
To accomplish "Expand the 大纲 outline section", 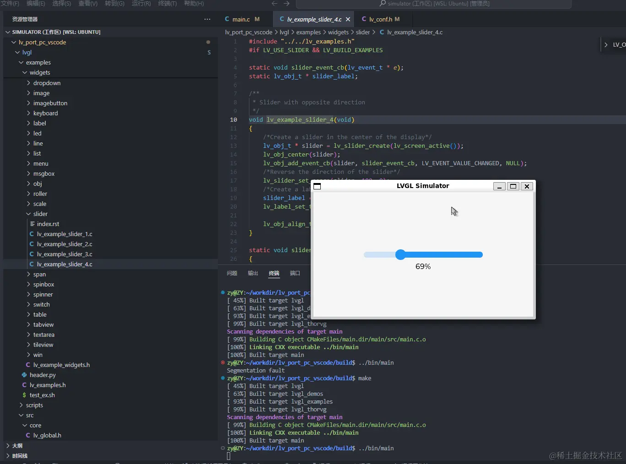I will point(8,445).
